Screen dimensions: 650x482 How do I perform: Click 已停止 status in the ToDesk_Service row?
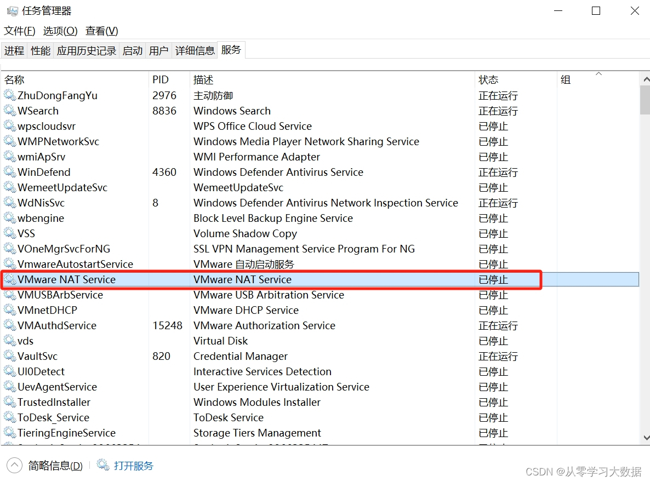pyautogui.click(x=493, y=417)
